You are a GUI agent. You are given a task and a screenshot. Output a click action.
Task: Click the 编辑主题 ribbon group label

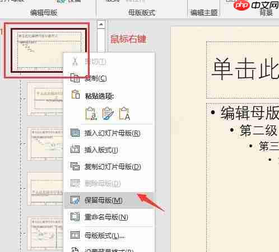(204, 13)
